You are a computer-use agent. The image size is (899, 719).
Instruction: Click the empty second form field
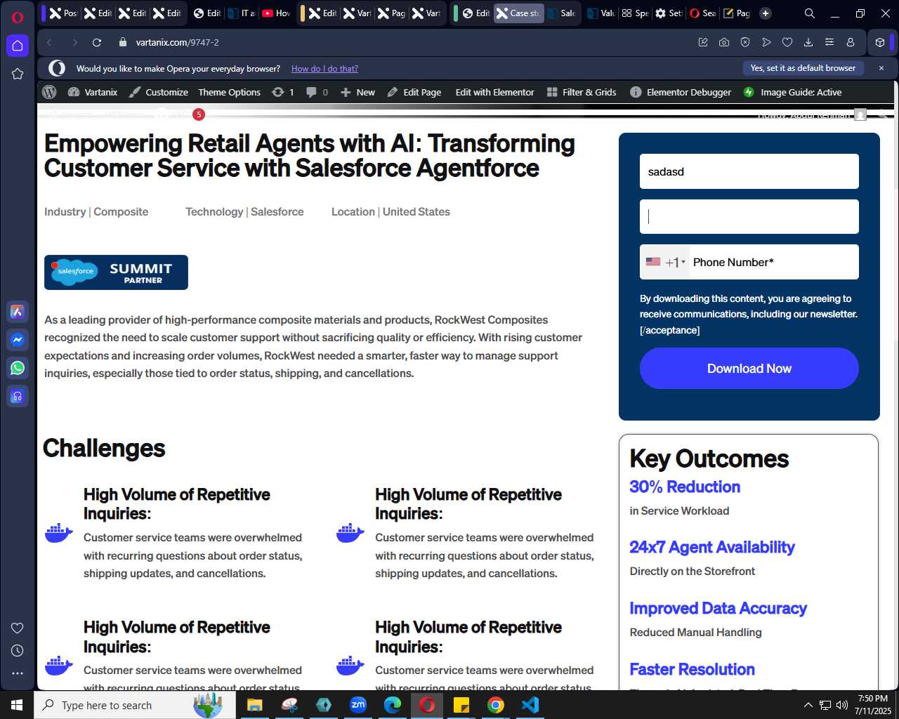(749, 216)
